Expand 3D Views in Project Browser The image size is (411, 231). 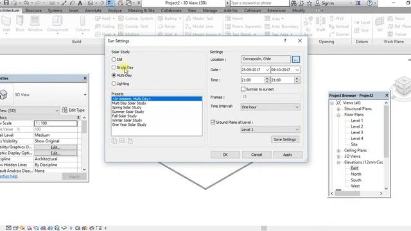[338, 157]
